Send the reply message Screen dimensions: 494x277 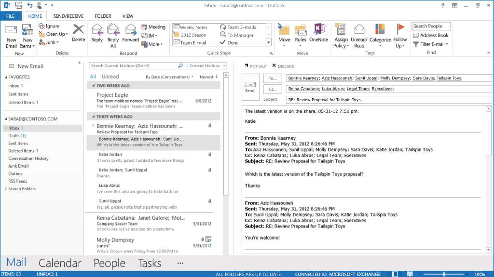point(250,87)
